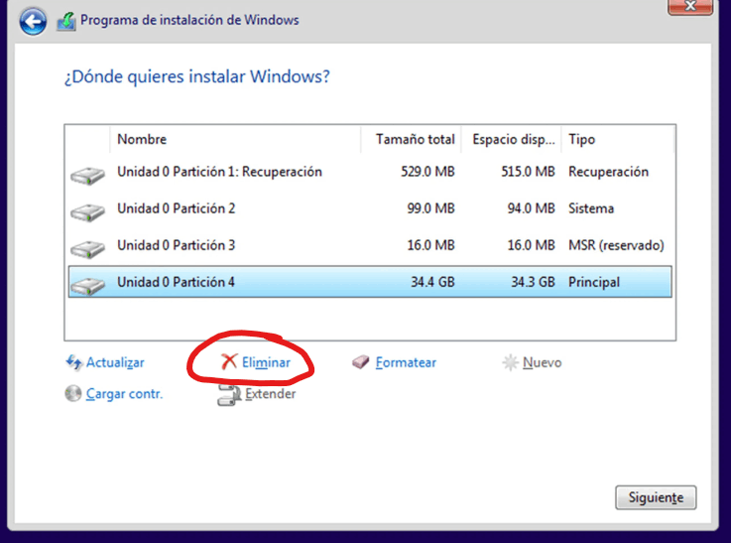
Task: Click the blue back arrow button
Action: pos(33,21)
